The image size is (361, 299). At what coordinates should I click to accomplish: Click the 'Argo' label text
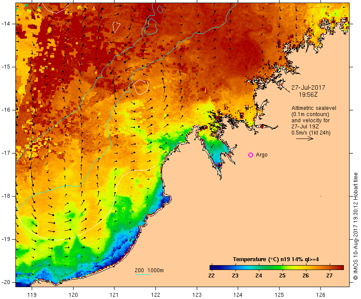[x=262, y=155]
